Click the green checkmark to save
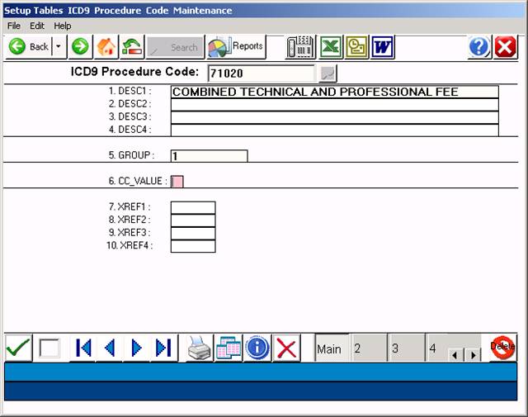The image size is (528, 417). [18, 348]
